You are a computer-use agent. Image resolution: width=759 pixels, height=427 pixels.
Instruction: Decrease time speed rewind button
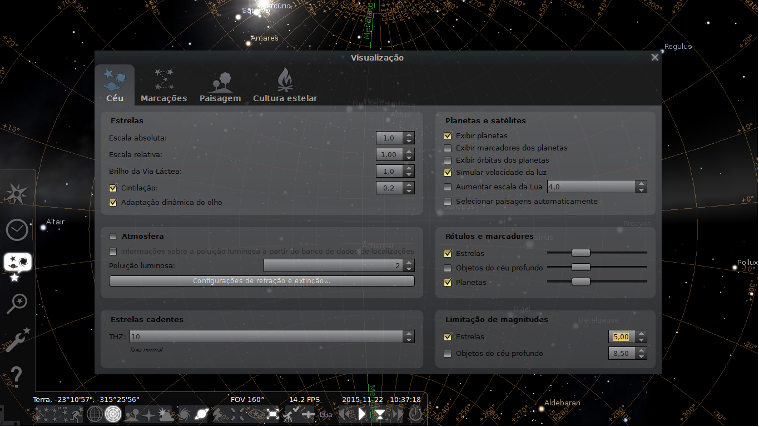[x=345, y=414]
